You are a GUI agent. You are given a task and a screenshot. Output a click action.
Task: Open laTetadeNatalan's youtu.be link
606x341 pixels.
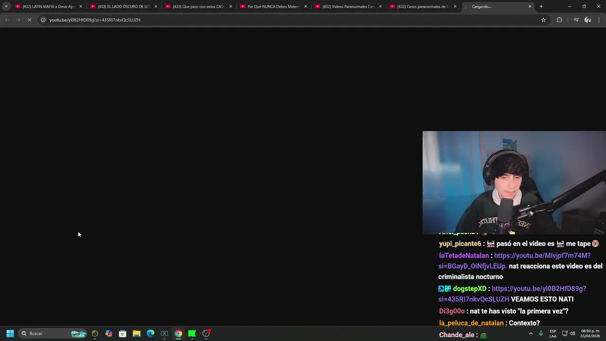click(x=515, y=261)
